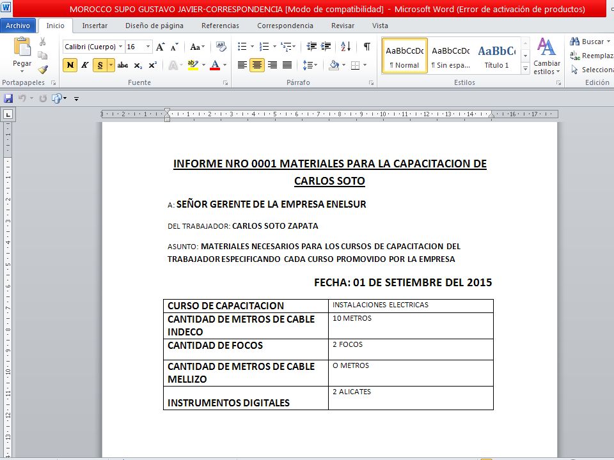The width and height of the screenshot is (614, 460).
Task: Select the Copiar formato brush icon
Action: (x=43, y=69)
